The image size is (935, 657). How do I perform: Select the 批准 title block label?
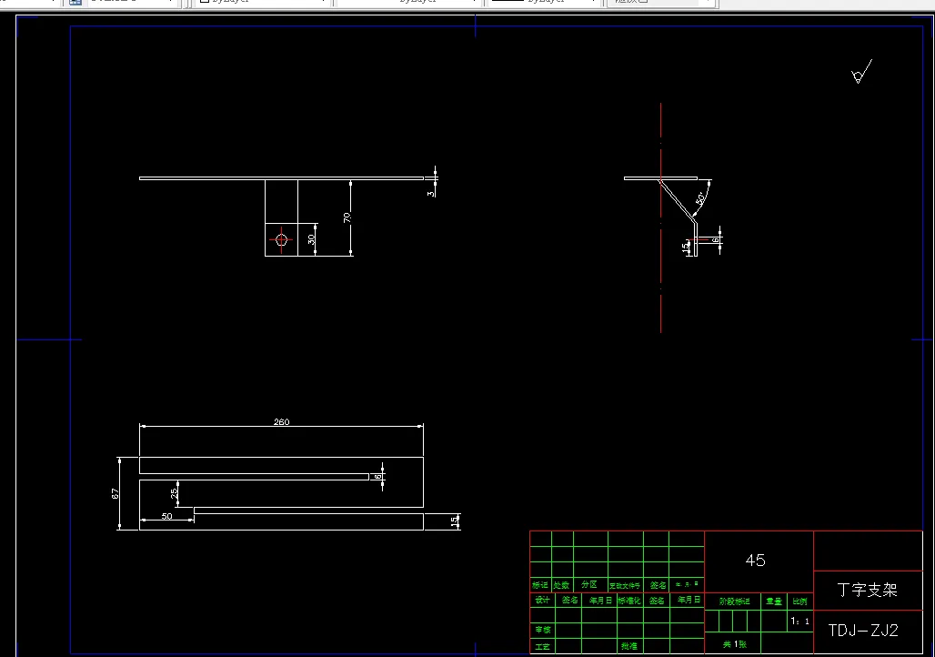(629, 646)
